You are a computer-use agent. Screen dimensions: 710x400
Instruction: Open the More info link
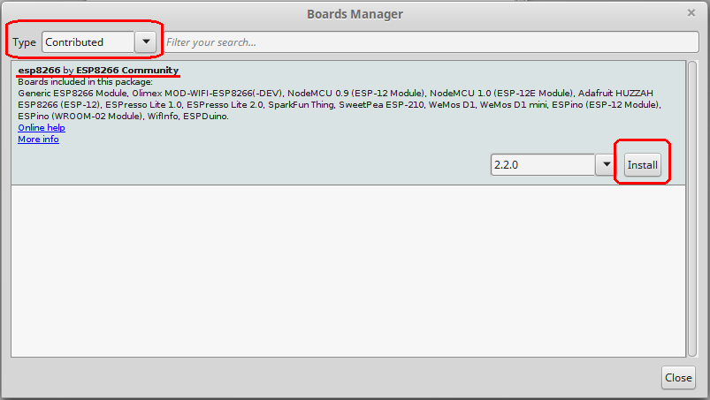[39, 140]
